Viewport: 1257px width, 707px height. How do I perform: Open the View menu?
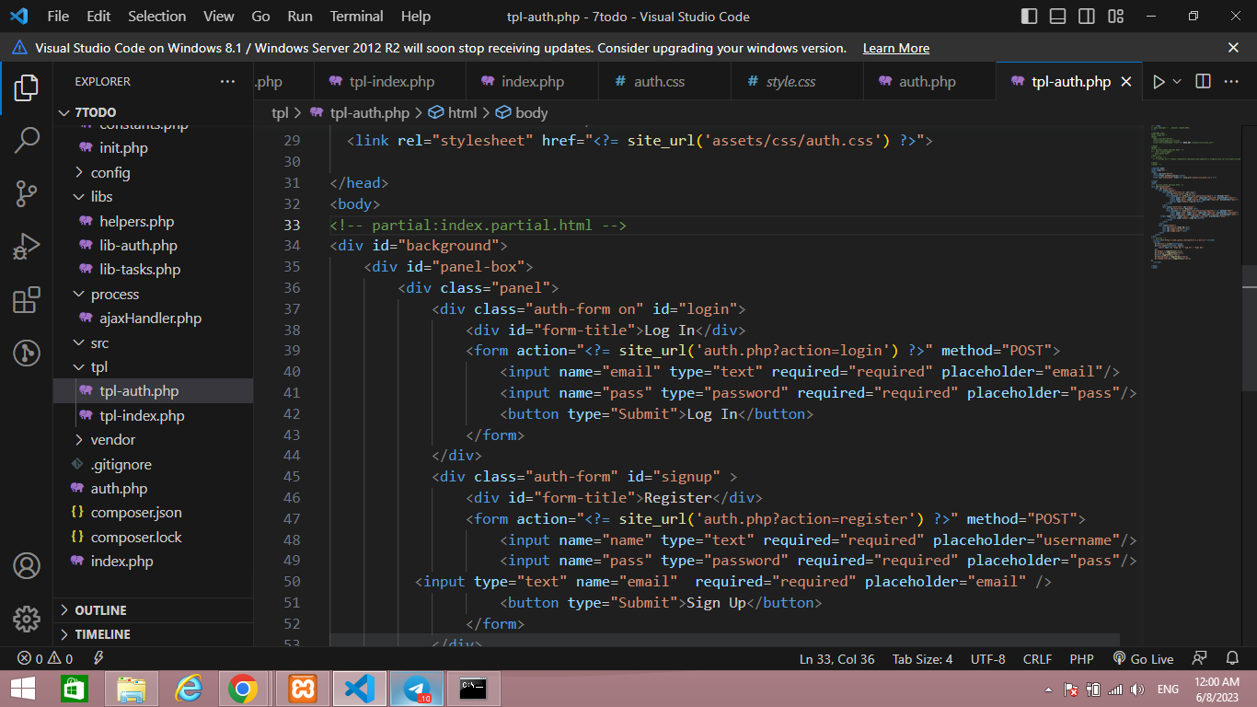[x=219, y=17]
